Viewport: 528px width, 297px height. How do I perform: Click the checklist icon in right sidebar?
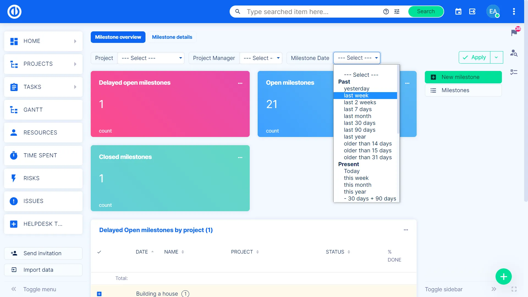tap(514, 72)
